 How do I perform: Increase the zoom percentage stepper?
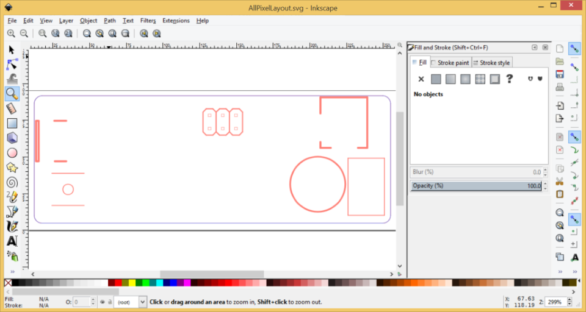pyautogui.click(x=569, y=300)
